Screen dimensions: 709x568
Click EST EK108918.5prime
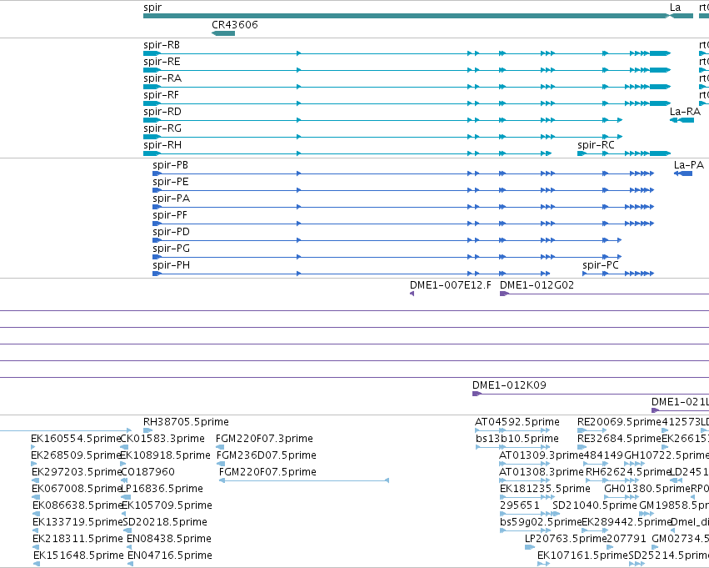click(x=123, y=464)
